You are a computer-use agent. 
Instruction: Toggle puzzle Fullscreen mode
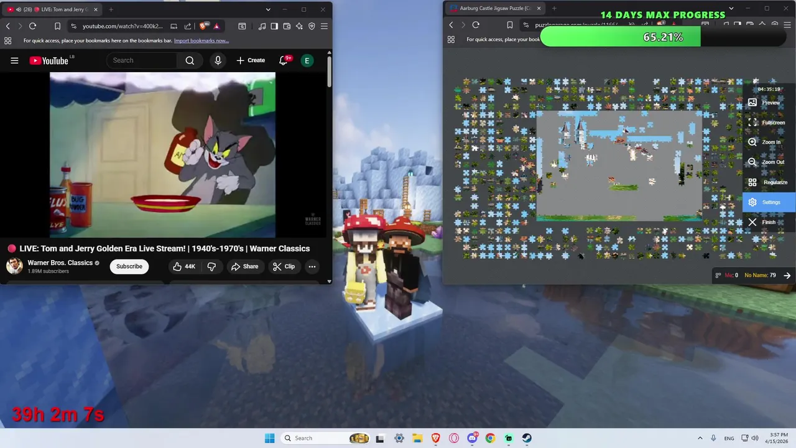point(769,123)
